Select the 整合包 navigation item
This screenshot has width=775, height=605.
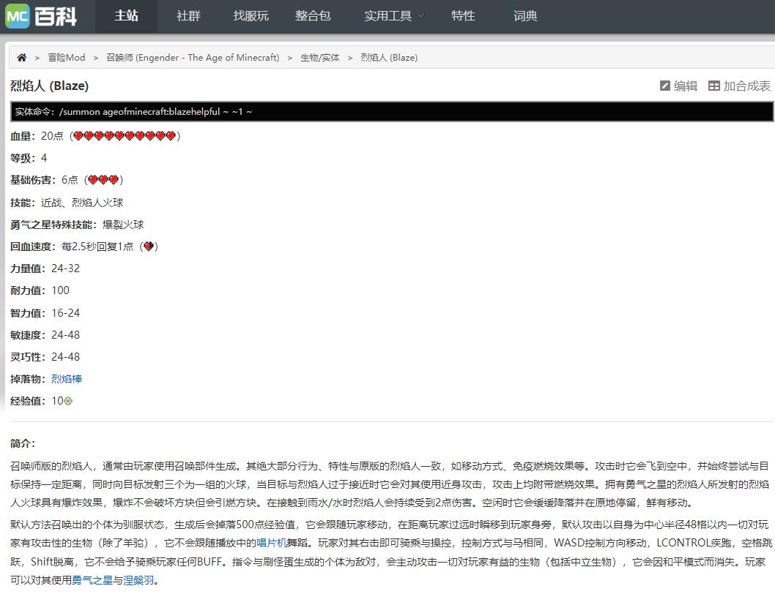click(x=313, y=16)
